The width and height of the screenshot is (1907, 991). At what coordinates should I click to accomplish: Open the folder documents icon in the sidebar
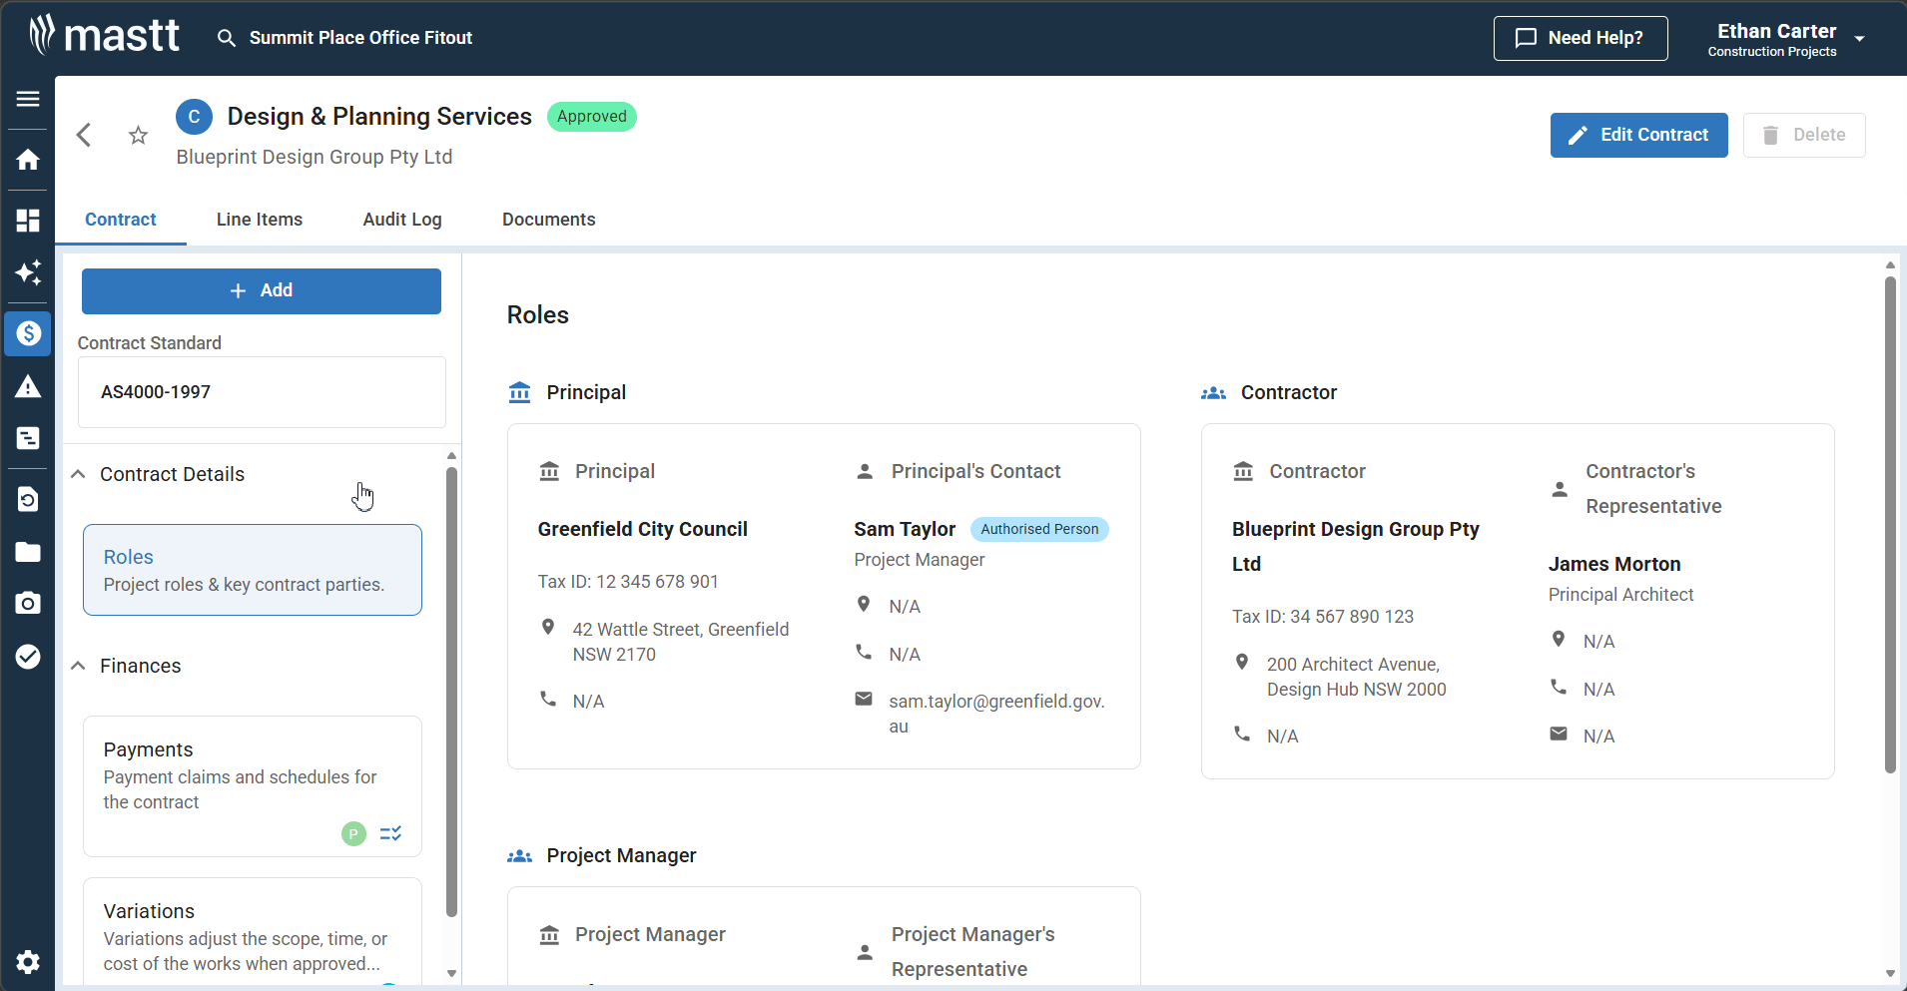click(28, 552)
